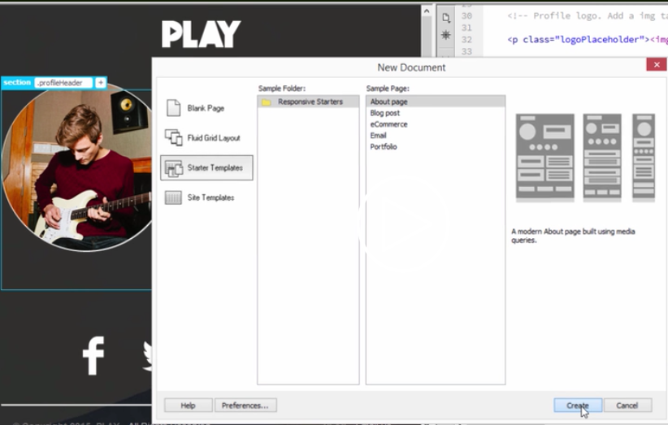The height and width of the screenshot is (425, 668).
Task: Choose Blog post from Sample Page list
Action: click(x=385, y=114)
